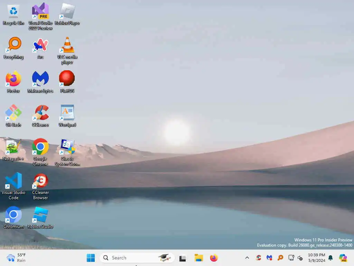The width and height of the screenshot is (354, 266).
Task: Select the Wordpad shortcut
Action: 67,116
